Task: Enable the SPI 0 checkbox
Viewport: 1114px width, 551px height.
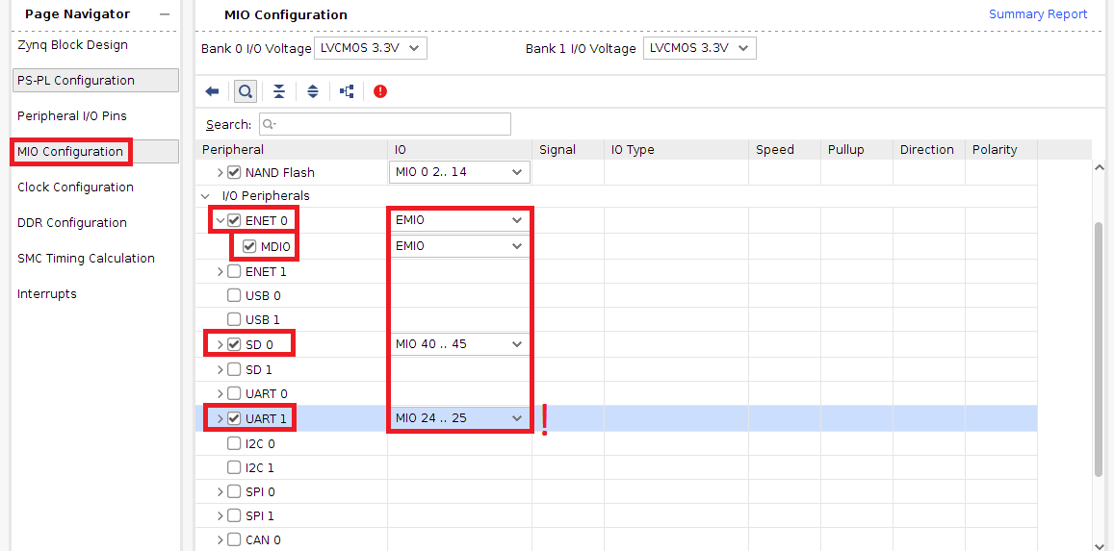Action: pyautogui.click(x=234, y=491)
